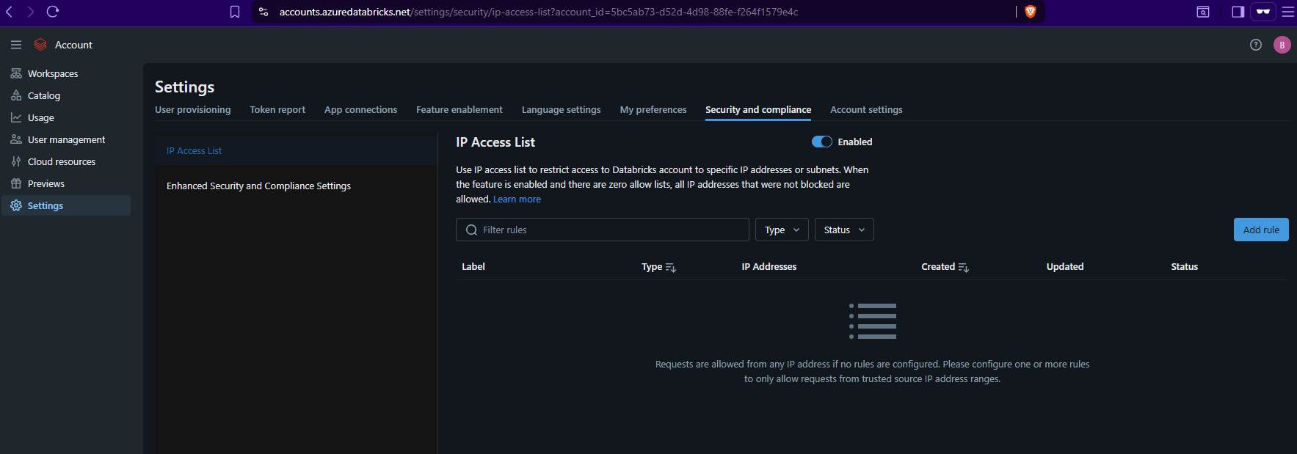Screen dimensions: 1297x454
Task: Open the user avatar B menu
Action: tap(1282, 45)
